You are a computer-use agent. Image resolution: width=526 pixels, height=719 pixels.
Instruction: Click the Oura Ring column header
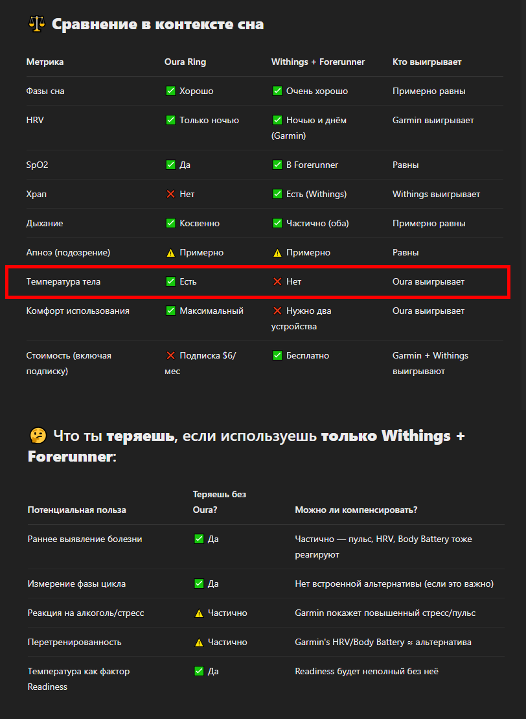(185, 62)
